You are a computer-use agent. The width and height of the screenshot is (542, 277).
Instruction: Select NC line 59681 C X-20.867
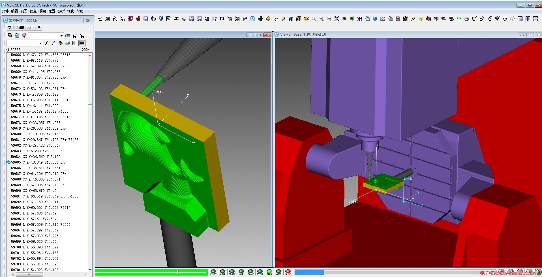click(45, 140)
